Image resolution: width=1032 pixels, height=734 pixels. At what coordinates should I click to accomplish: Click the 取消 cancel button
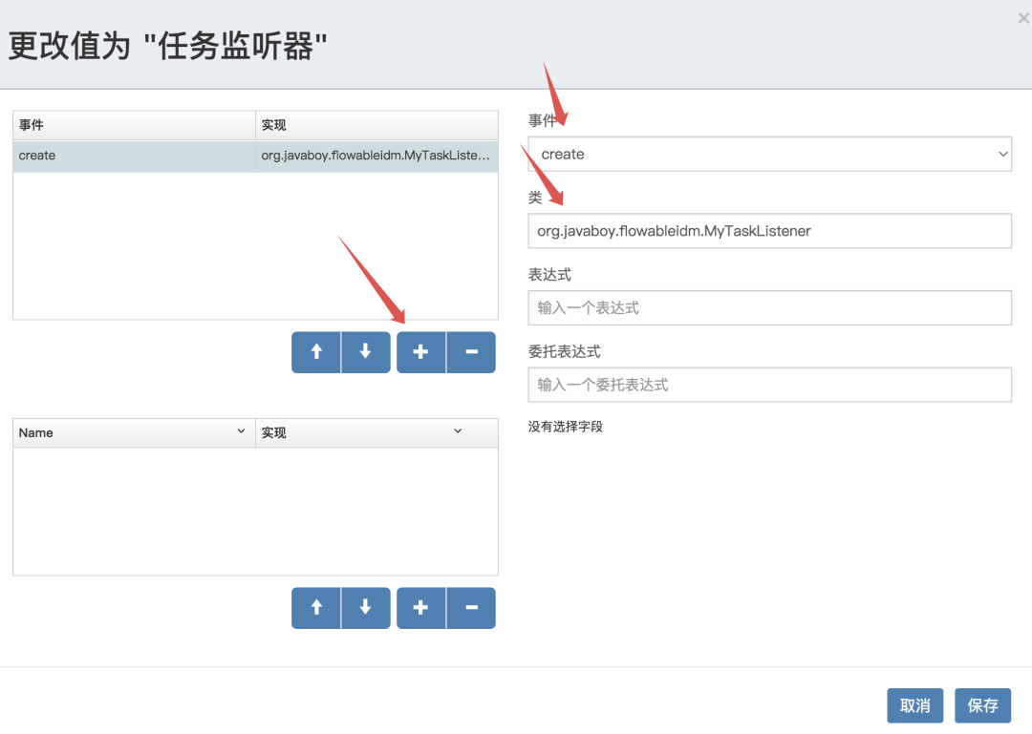pos(914,705)
